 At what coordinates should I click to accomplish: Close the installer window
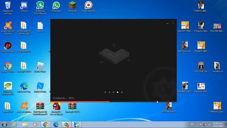pyautogui.click(x=173, y=23)
